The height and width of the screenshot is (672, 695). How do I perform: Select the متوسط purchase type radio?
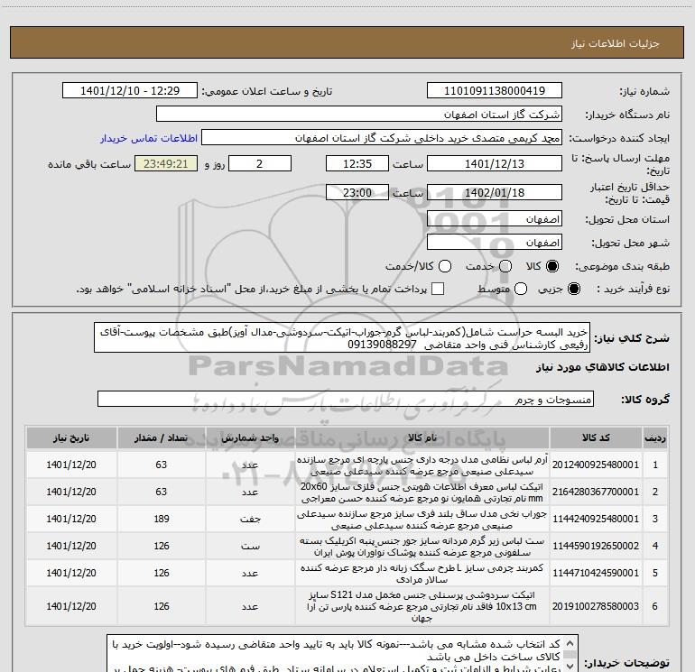click(x=521, y=289)
